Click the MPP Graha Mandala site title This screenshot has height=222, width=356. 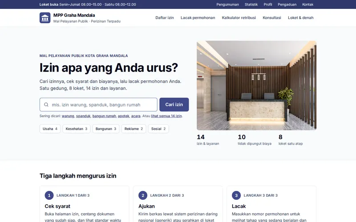coord(74,15)
